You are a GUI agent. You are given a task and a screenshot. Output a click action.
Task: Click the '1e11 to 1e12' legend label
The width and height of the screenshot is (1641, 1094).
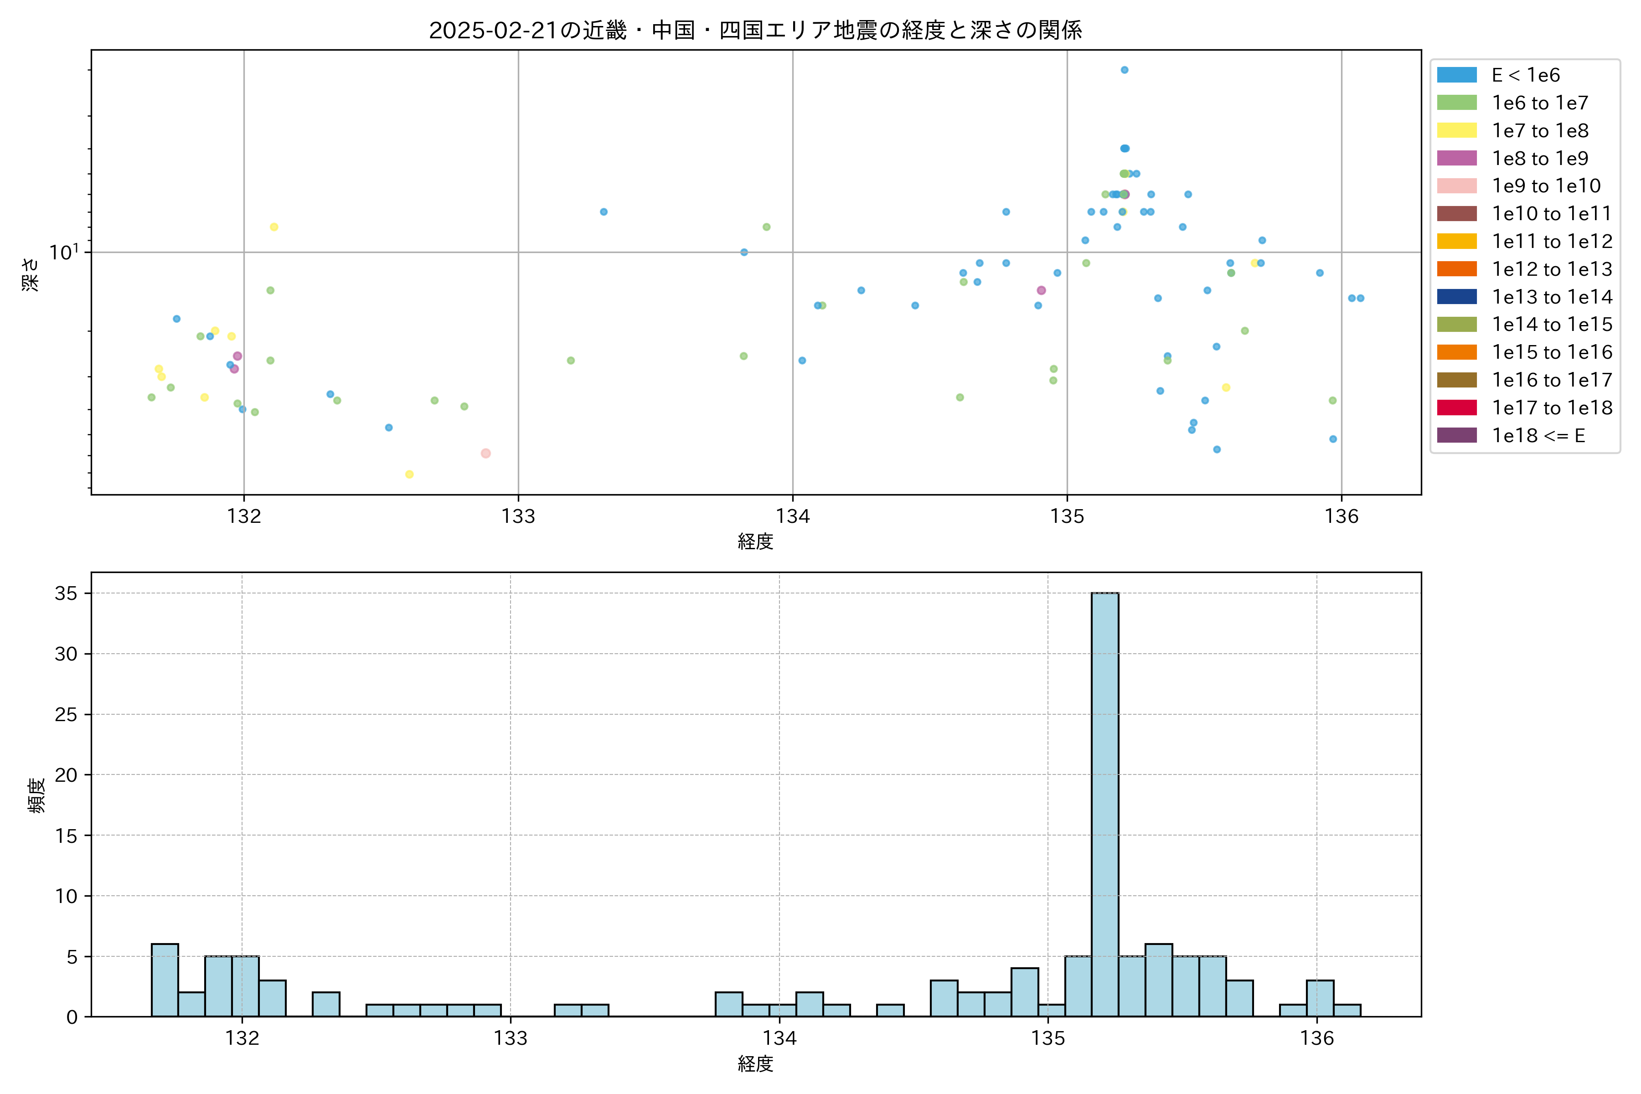[x=1552, y=242]
